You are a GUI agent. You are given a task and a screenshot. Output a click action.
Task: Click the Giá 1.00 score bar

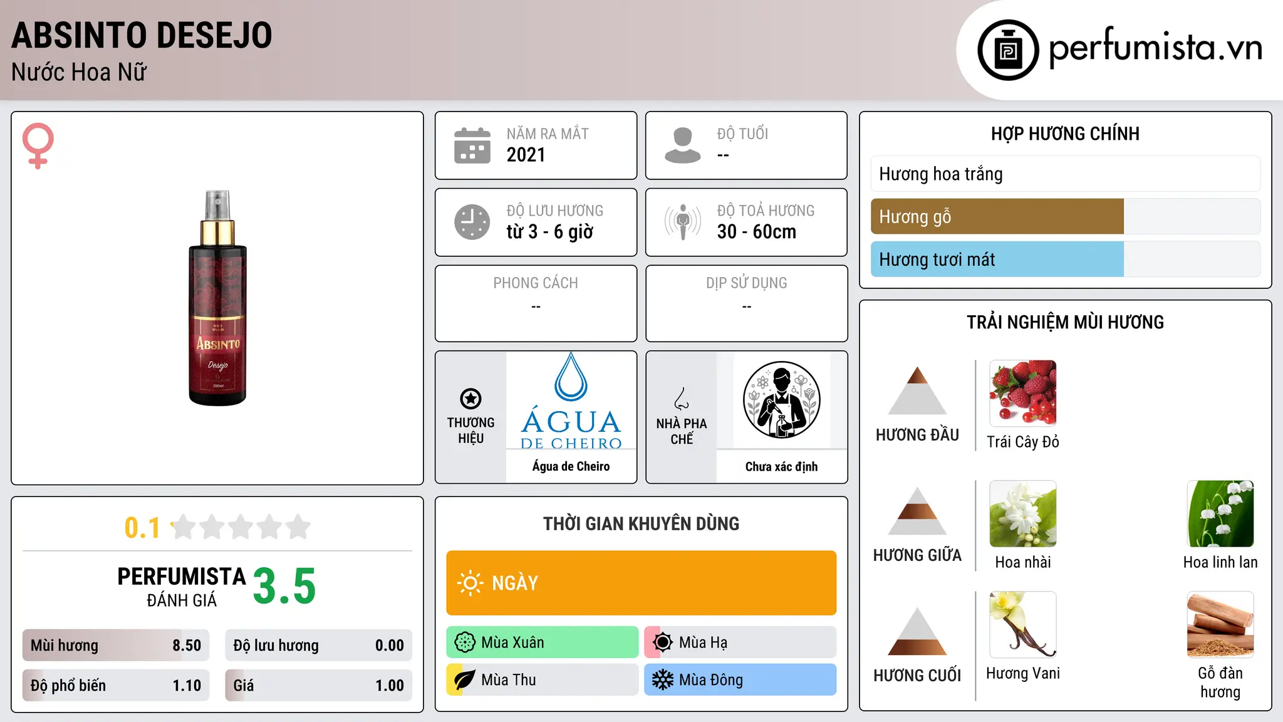(318, 685)
